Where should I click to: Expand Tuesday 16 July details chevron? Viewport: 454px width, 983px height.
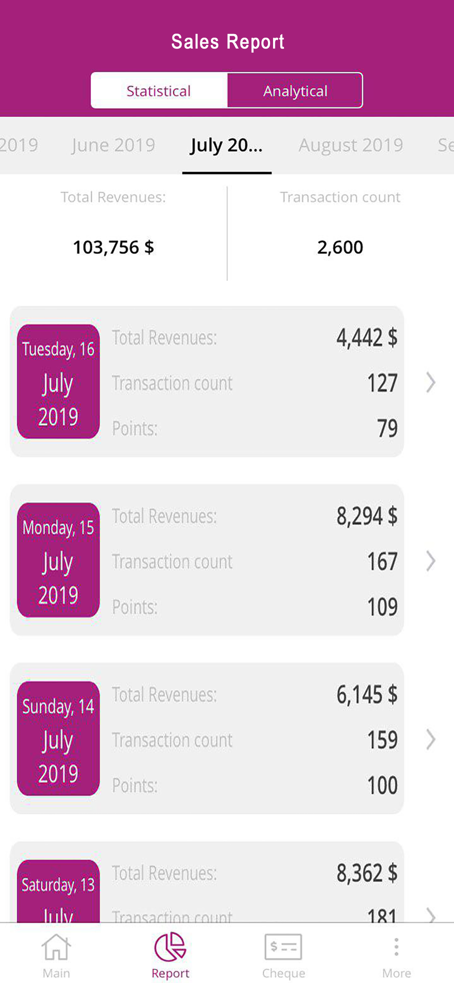431,383
